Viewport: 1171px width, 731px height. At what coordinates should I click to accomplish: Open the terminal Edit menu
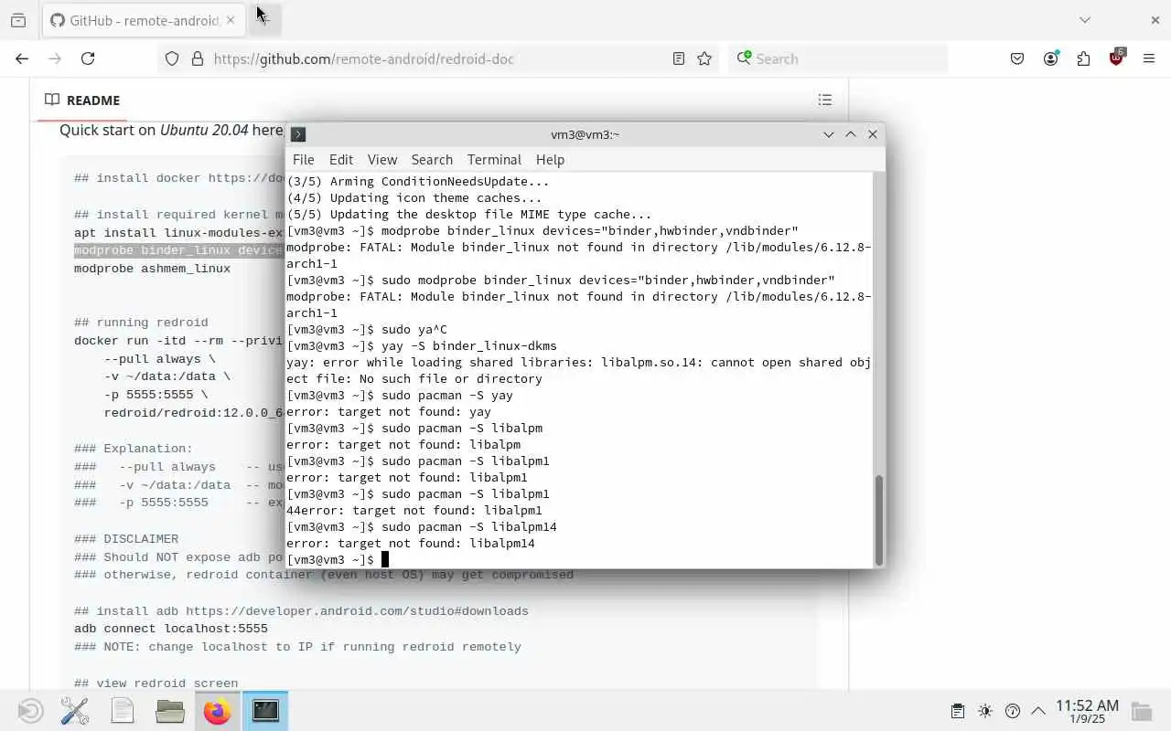pos(341,159)
